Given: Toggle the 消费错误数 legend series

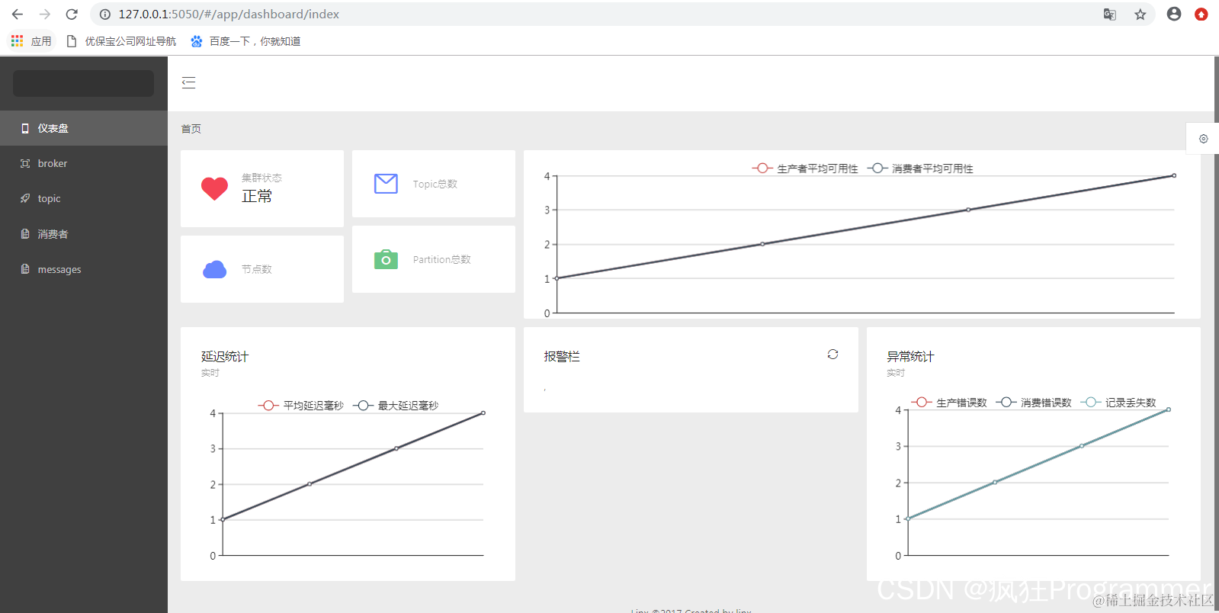Looking at the screenshot, I should [x=1034, y=403].
